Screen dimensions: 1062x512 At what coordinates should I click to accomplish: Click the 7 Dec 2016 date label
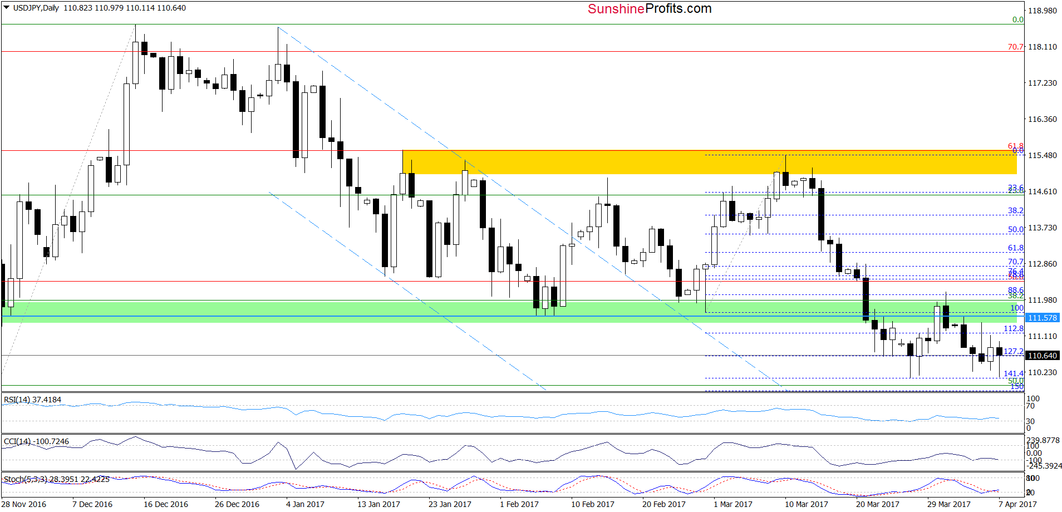(x=92, y=504)
